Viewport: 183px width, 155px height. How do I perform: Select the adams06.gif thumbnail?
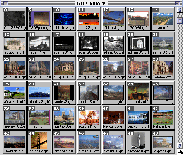pyautogui.click(x=114, y=44)
